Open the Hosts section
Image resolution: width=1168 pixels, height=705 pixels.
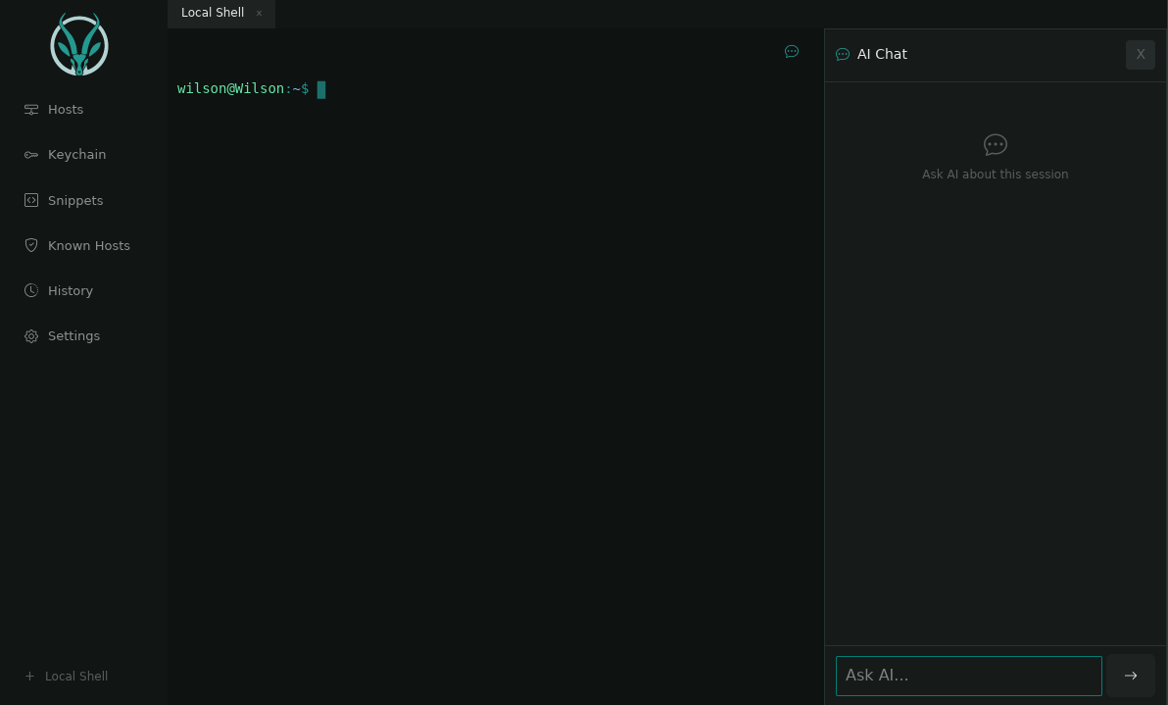[65, 109]
